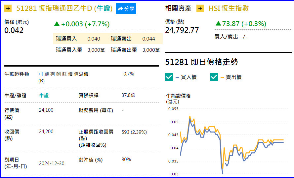
Task: Toggle the 賣出價 checkbox off
Action: [214, 77]
